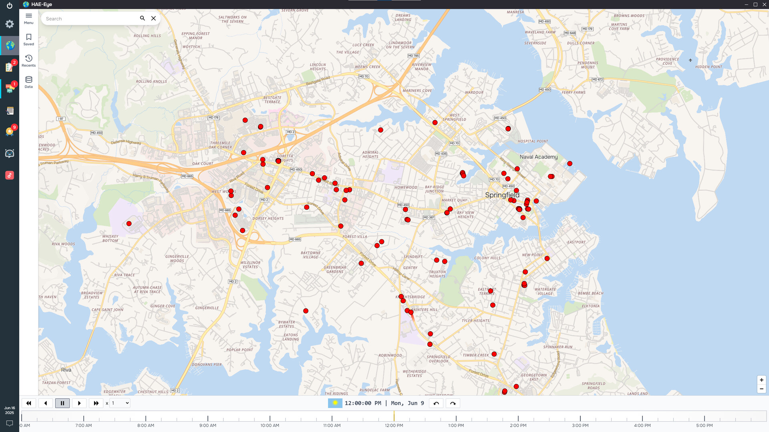Click the 1:00 PM timeline mark
The image size is (769, 432).
(x=456, y=418)
